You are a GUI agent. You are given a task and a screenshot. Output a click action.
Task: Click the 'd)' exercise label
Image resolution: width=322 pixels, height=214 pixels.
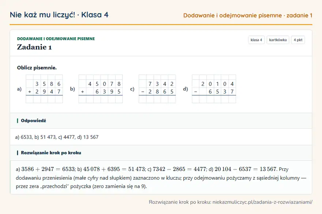coord(186,89)
